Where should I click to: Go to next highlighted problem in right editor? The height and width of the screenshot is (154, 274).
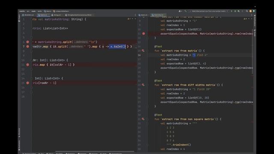pos(251,19)
